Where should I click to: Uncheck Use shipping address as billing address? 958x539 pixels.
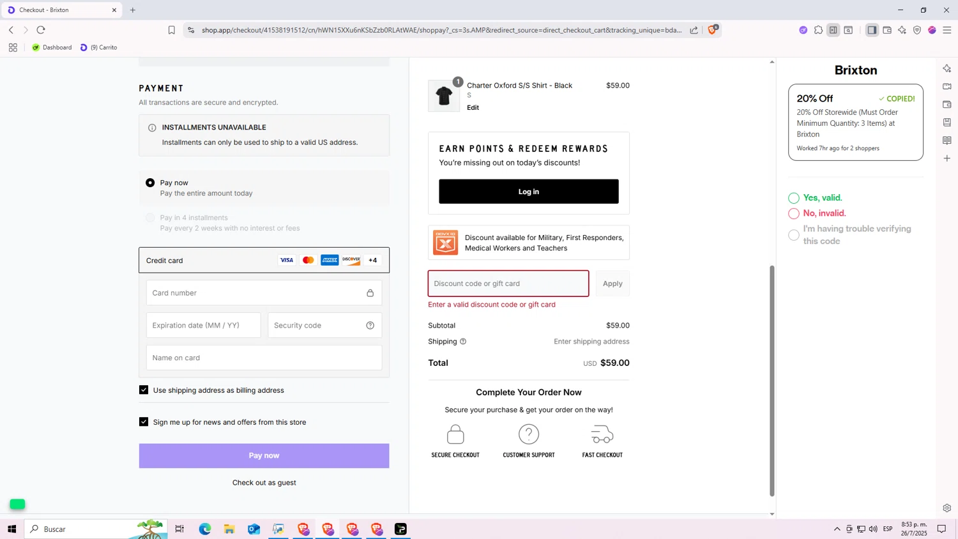(x=144, y=390)
